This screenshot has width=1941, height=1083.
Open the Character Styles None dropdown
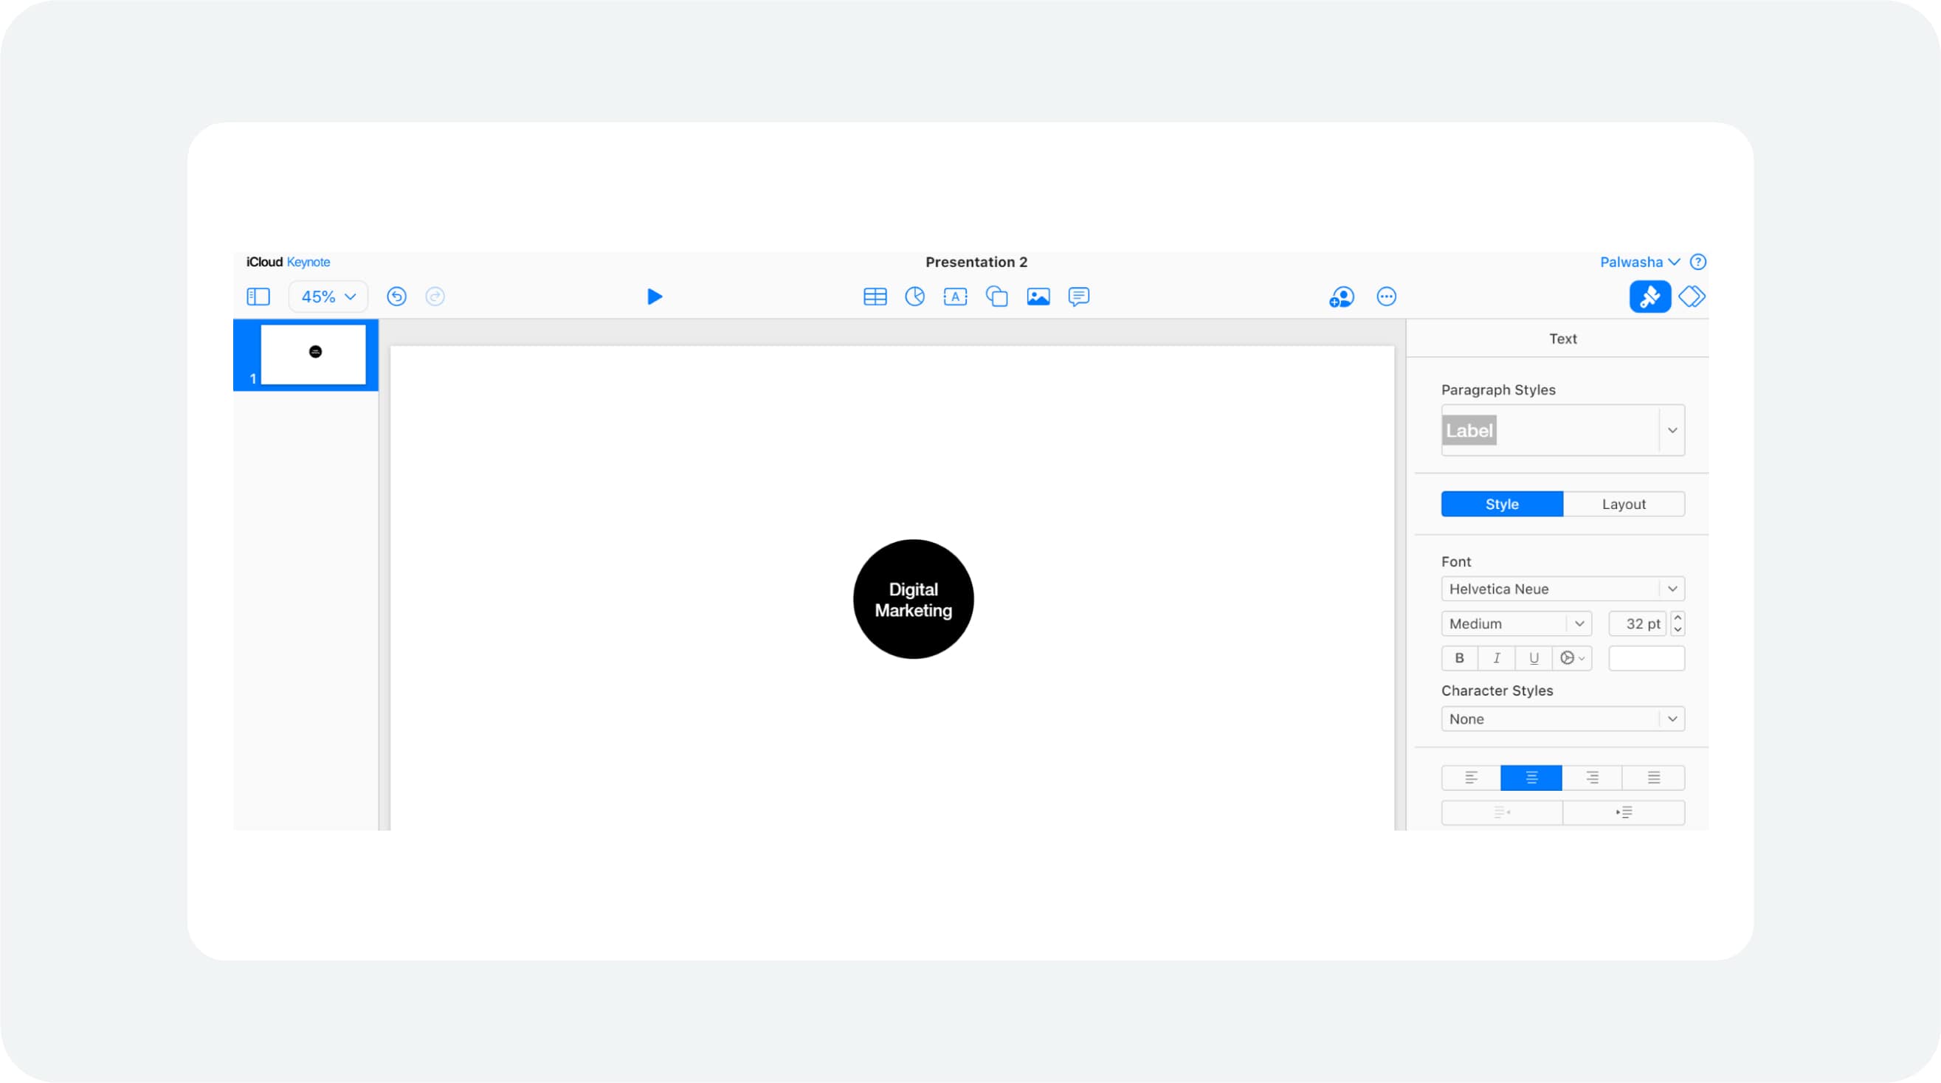click(x=1562, y=719)
